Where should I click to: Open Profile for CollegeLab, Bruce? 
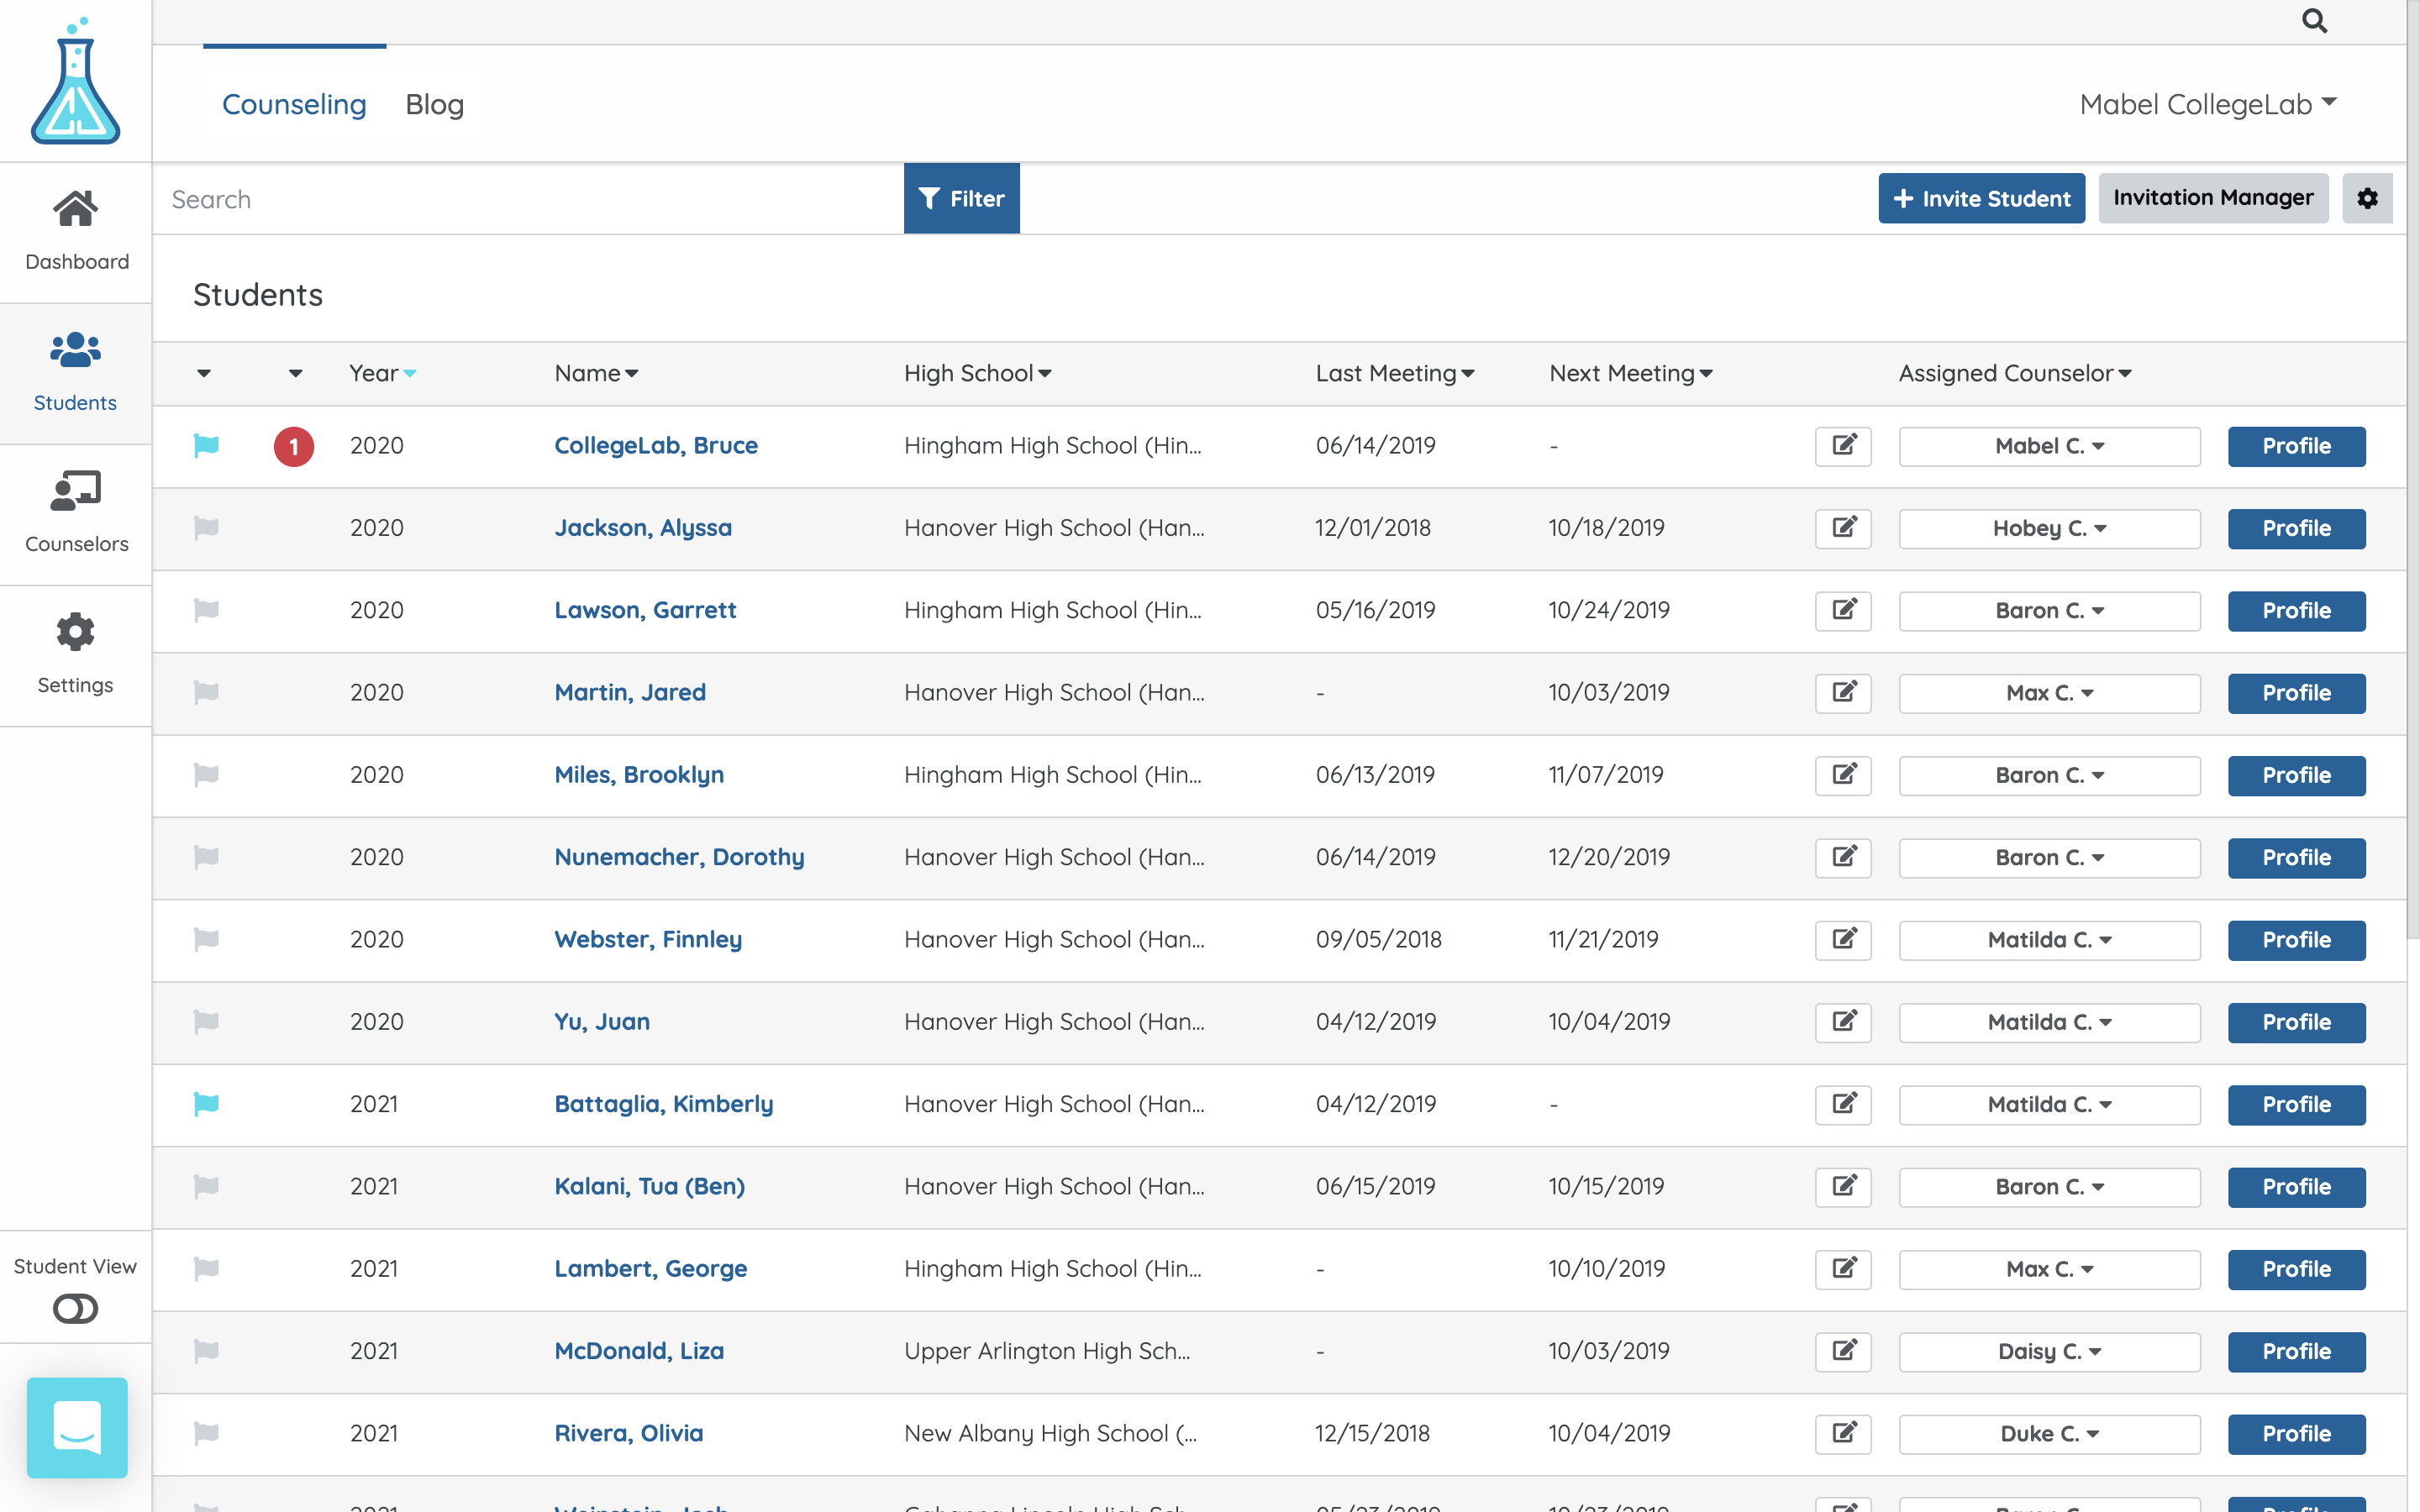point(2296,446)
